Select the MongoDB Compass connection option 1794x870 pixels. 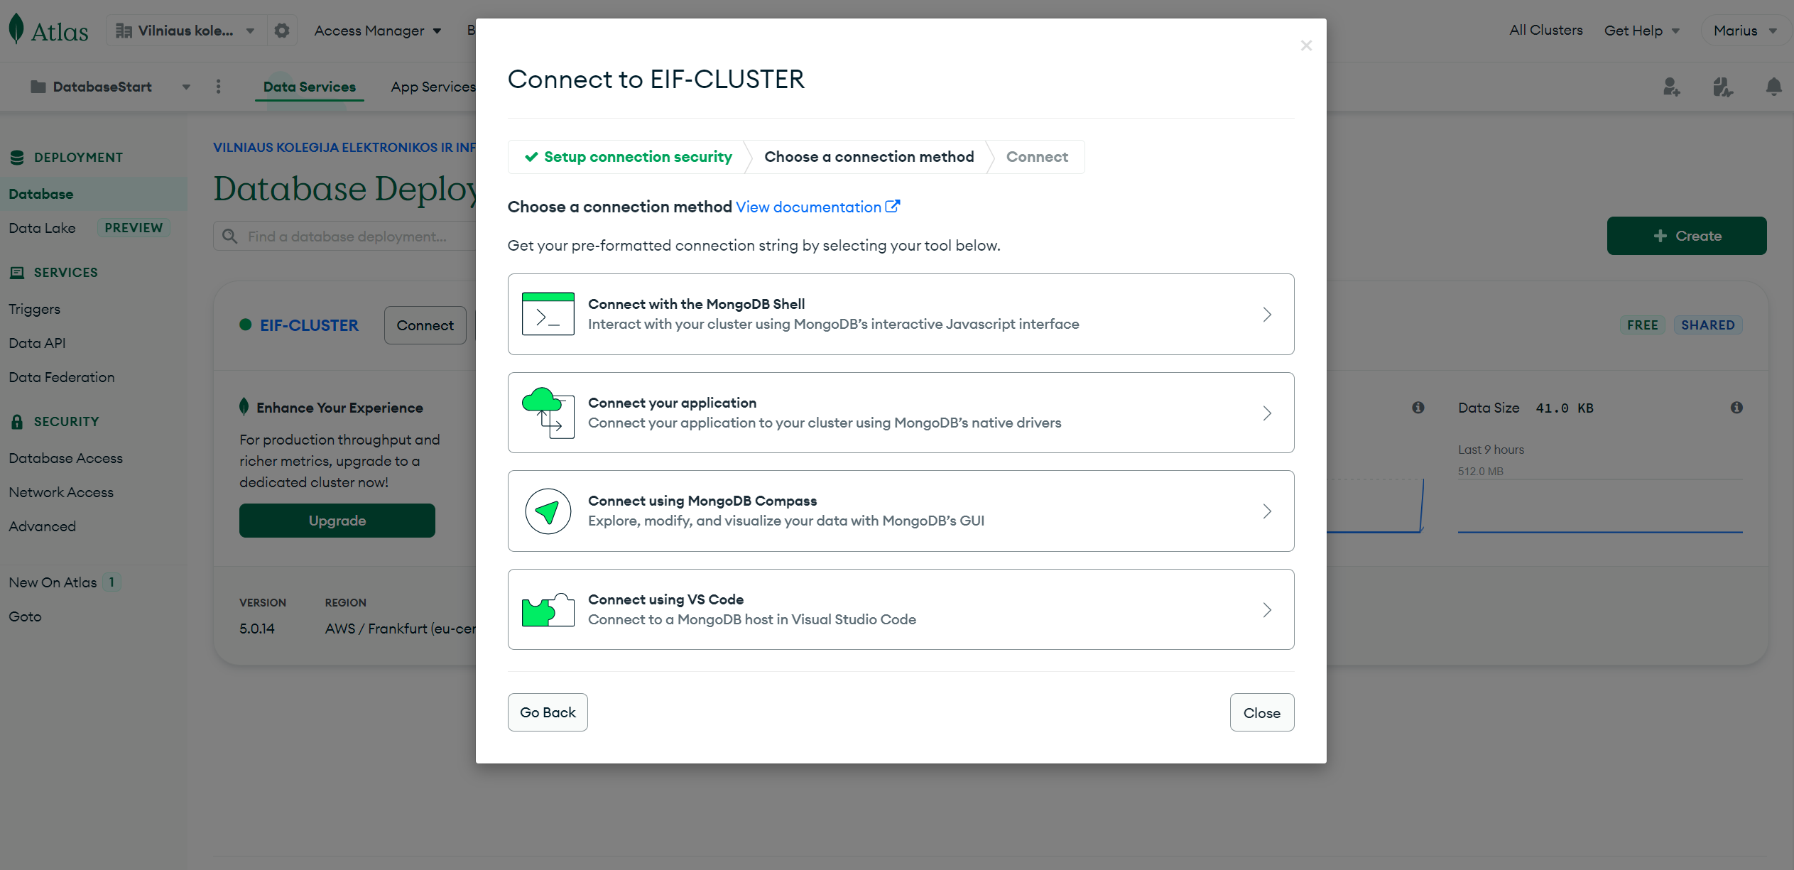[901, 511]
